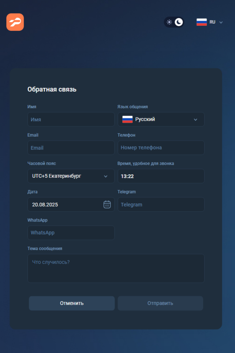Expand the Часовой пояс dropdown
Image resolution: width=235 pixels, height=353 pixels.
click(71, 176)
